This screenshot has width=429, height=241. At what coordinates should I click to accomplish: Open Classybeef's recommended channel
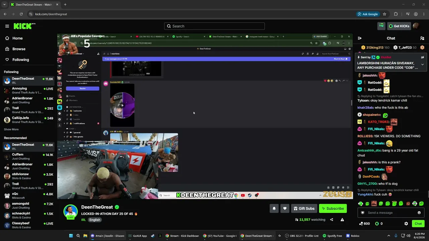28,225
